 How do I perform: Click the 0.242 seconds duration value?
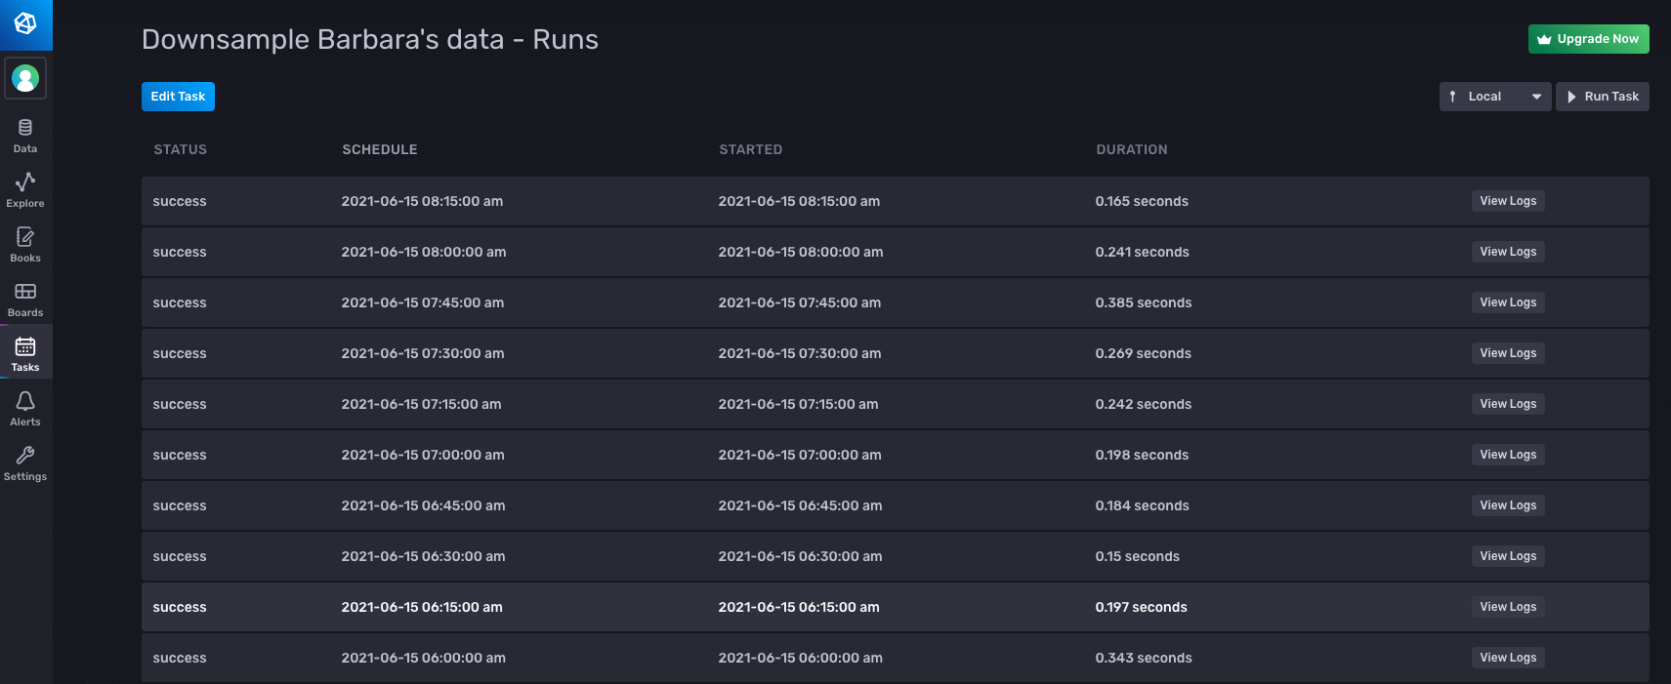(x=1144, y=404)
